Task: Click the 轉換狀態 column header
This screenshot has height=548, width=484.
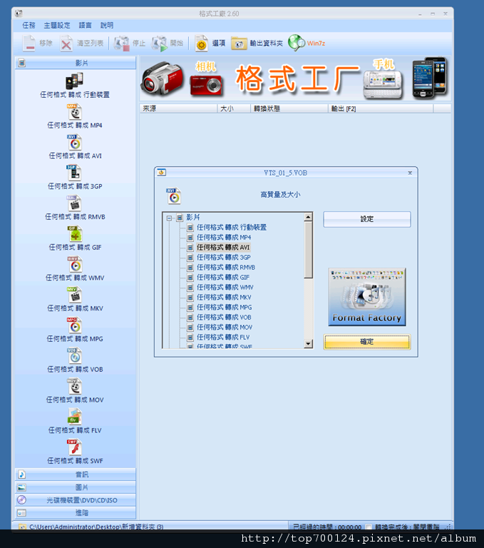Action: (289, 108)
